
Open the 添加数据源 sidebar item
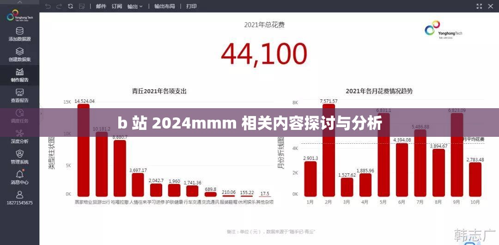click(x=19, y=35)
